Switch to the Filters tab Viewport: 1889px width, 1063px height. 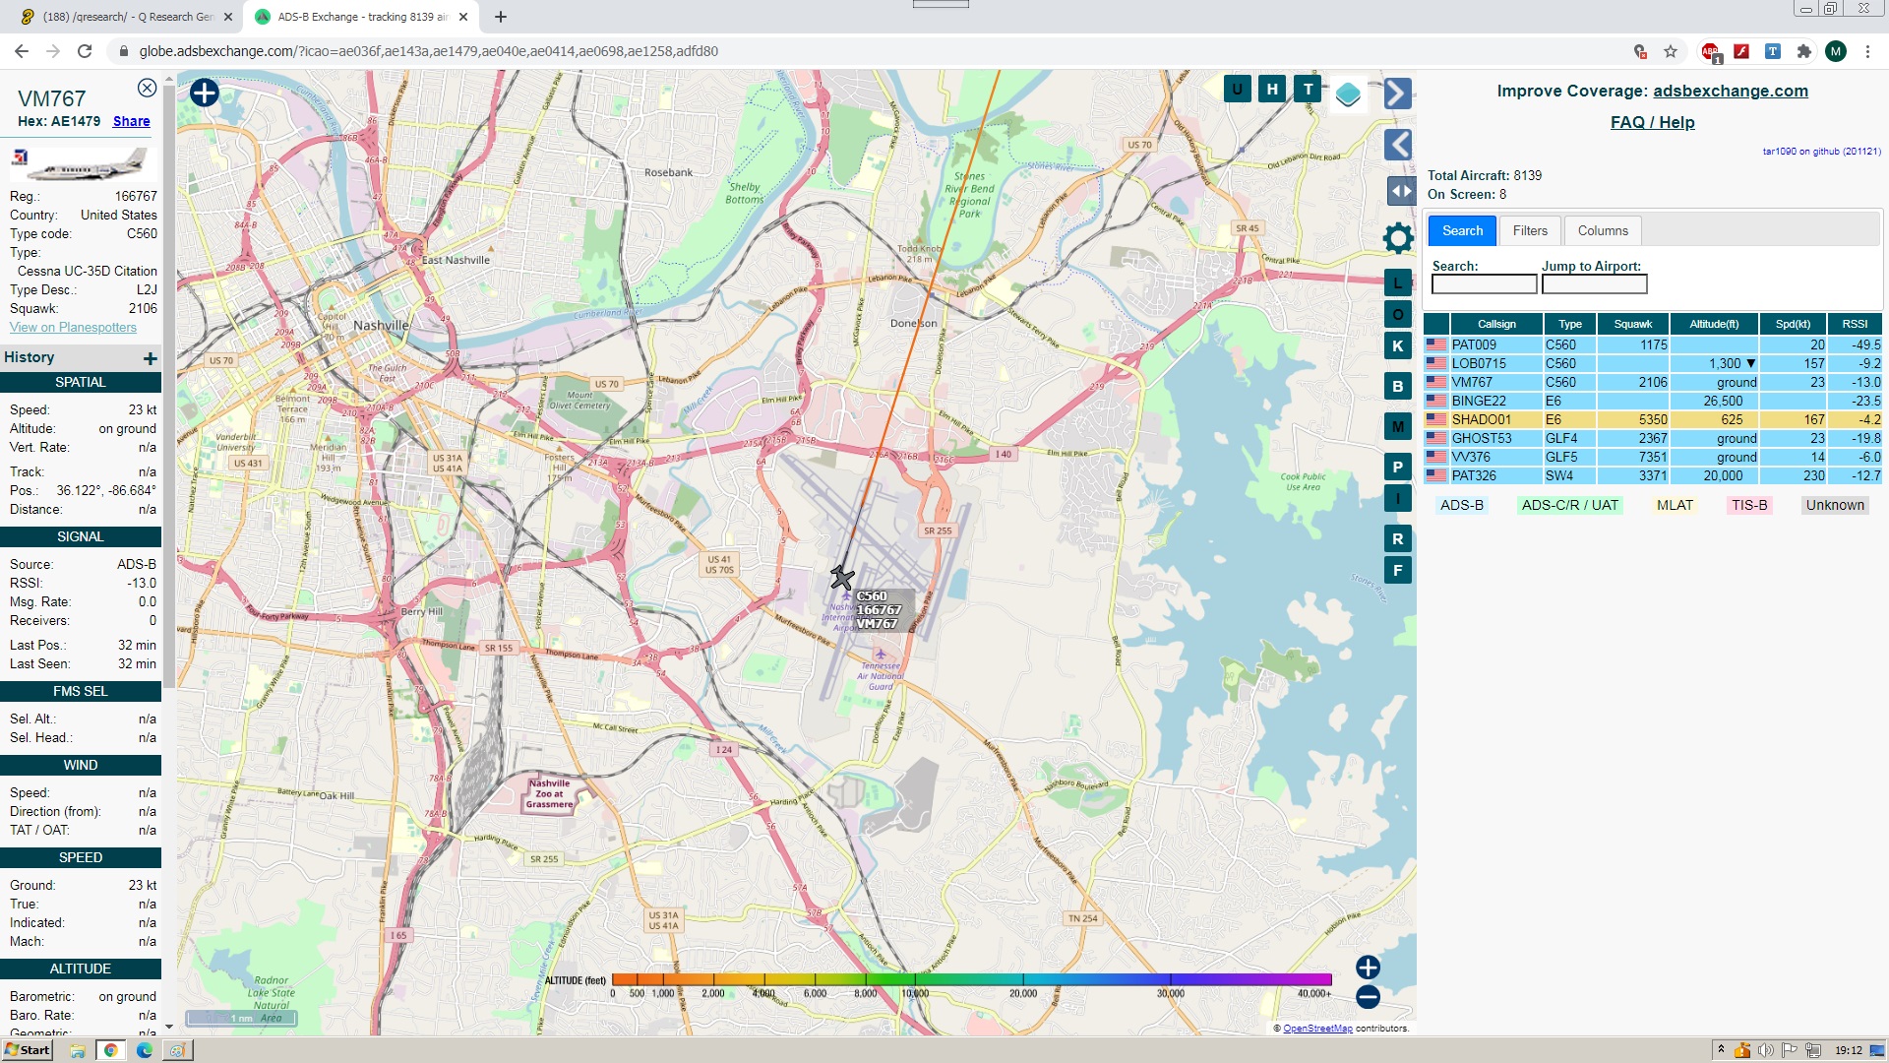[1530, 230]
